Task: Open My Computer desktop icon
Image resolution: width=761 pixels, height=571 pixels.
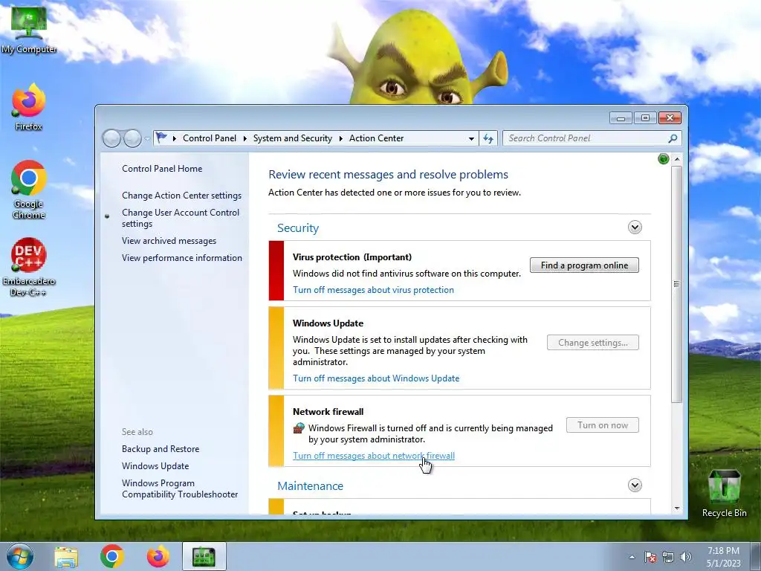Action: click(29, 29)
